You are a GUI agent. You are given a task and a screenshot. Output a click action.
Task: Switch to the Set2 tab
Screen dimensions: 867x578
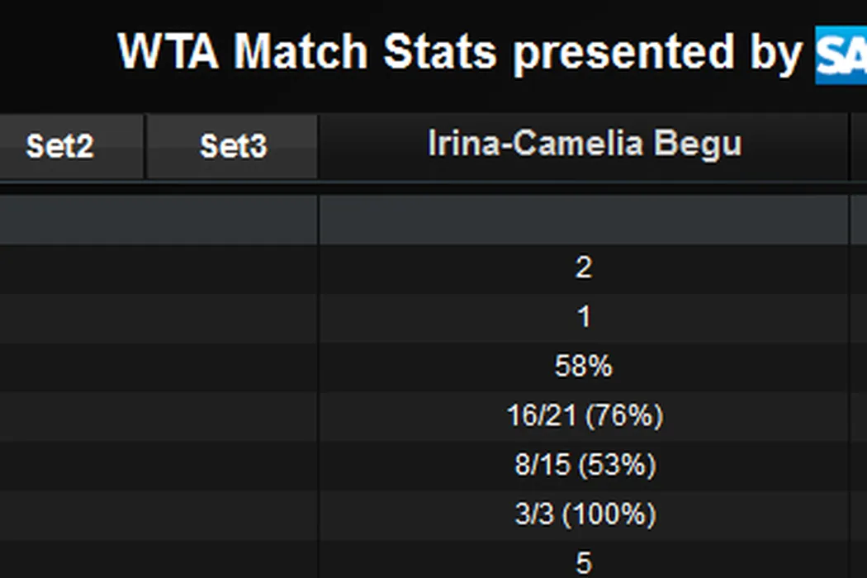click(x=59, y=146)
